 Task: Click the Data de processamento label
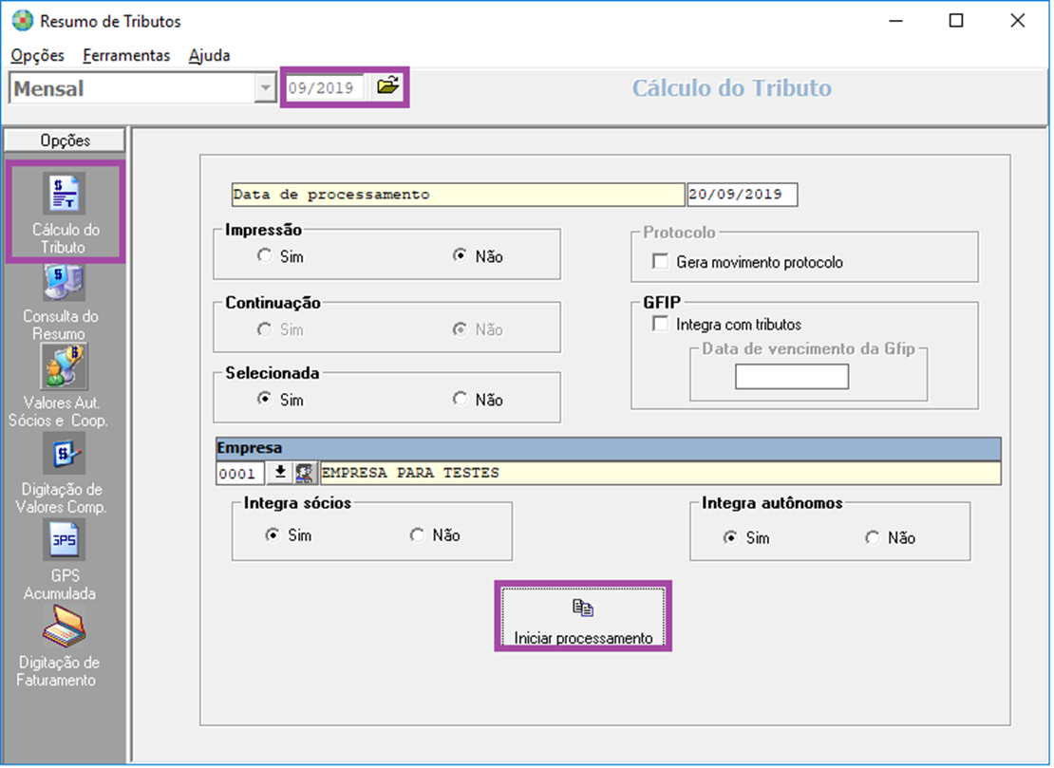458,195
